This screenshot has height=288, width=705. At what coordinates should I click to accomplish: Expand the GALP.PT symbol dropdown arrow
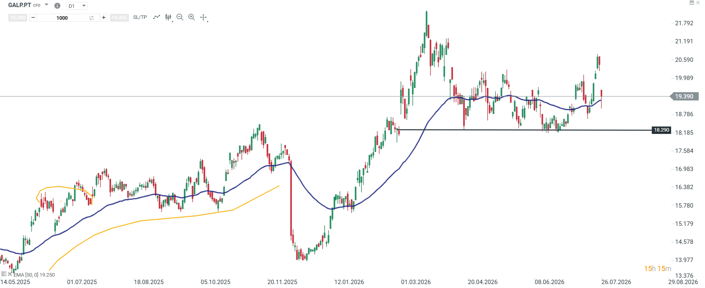(x=47, y=5)
